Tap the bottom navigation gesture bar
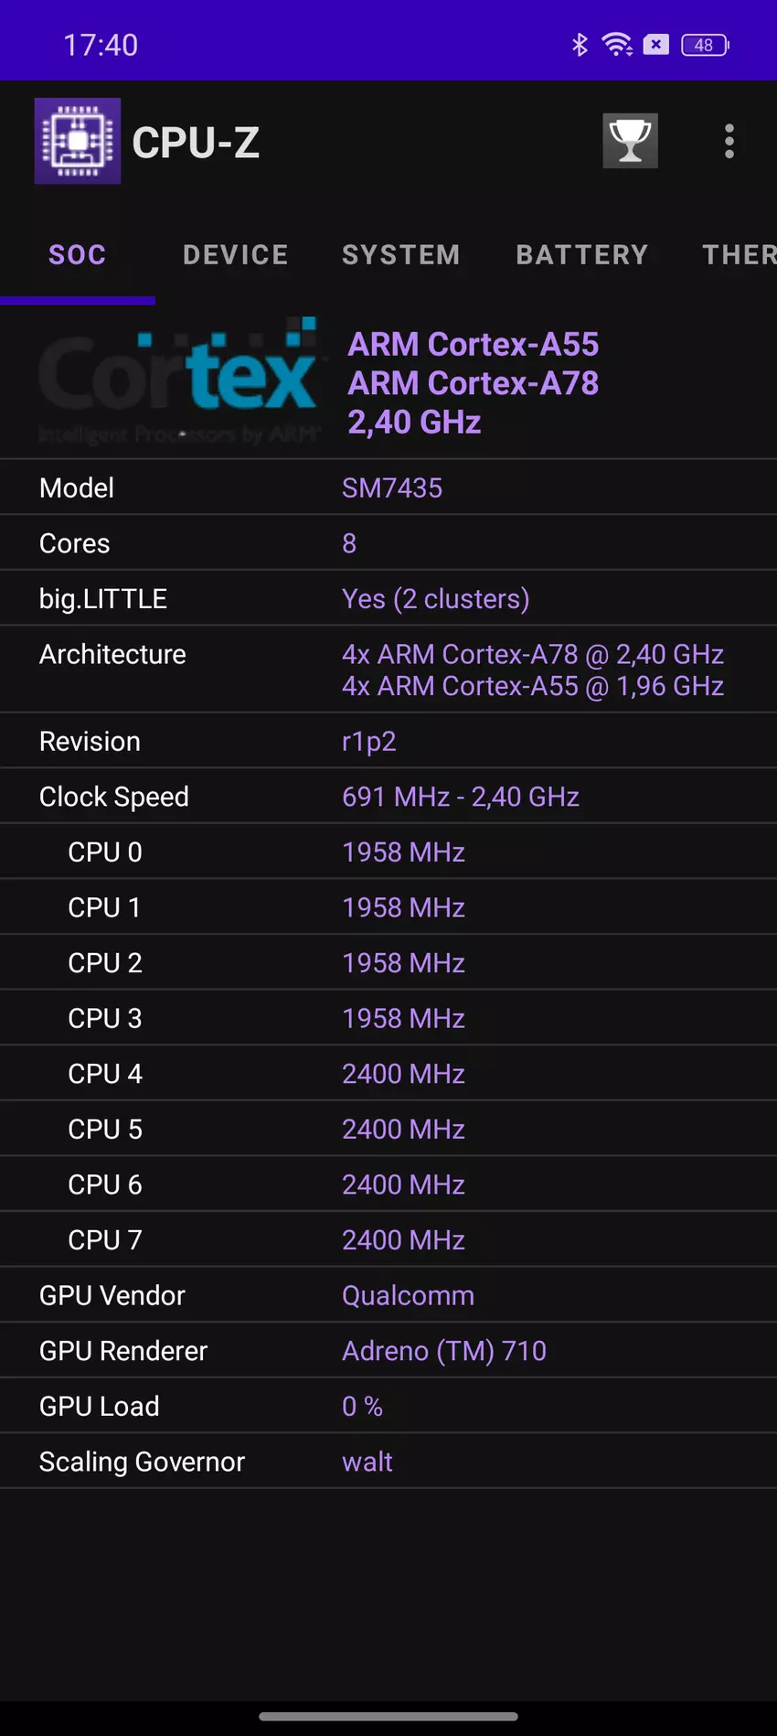The image size is (777, 1736). [388, 1716]
